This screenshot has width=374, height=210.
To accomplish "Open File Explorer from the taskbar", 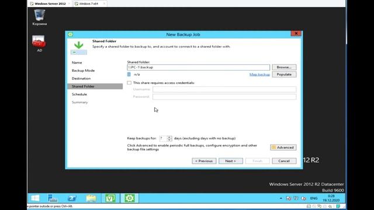I will [x=91, y=198].
